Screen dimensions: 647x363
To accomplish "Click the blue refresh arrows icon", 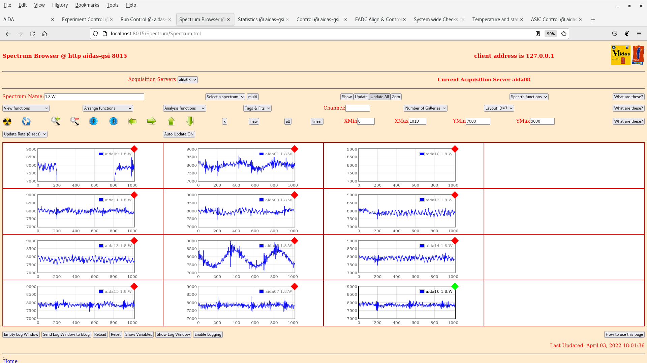I will (26, 121).
